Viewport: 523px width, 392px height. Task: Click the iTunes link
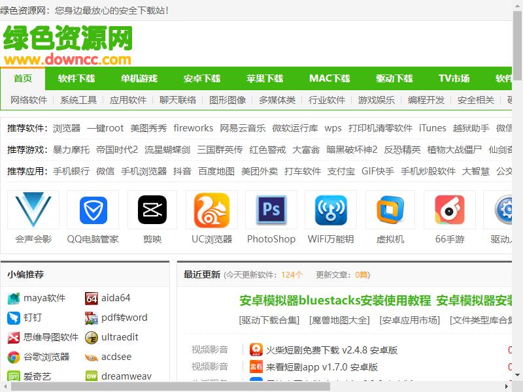[x=433, y=128]
